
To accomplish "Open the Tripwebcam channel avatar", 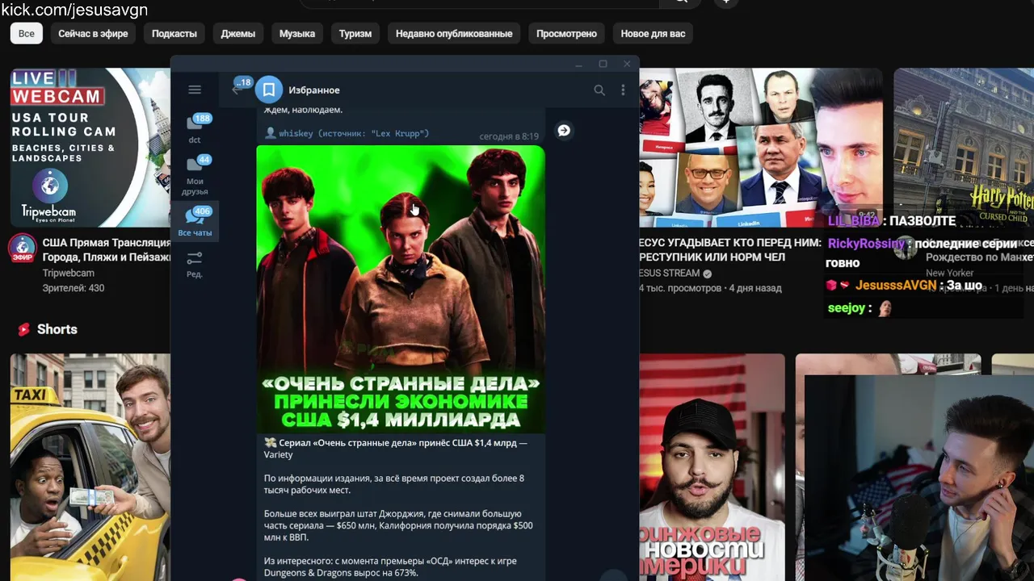I will click(23, 248).
